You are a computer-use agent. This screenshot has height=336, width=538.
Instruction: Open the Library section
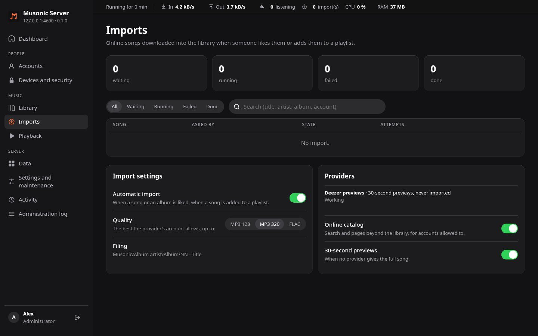click(x=46, y=108)
